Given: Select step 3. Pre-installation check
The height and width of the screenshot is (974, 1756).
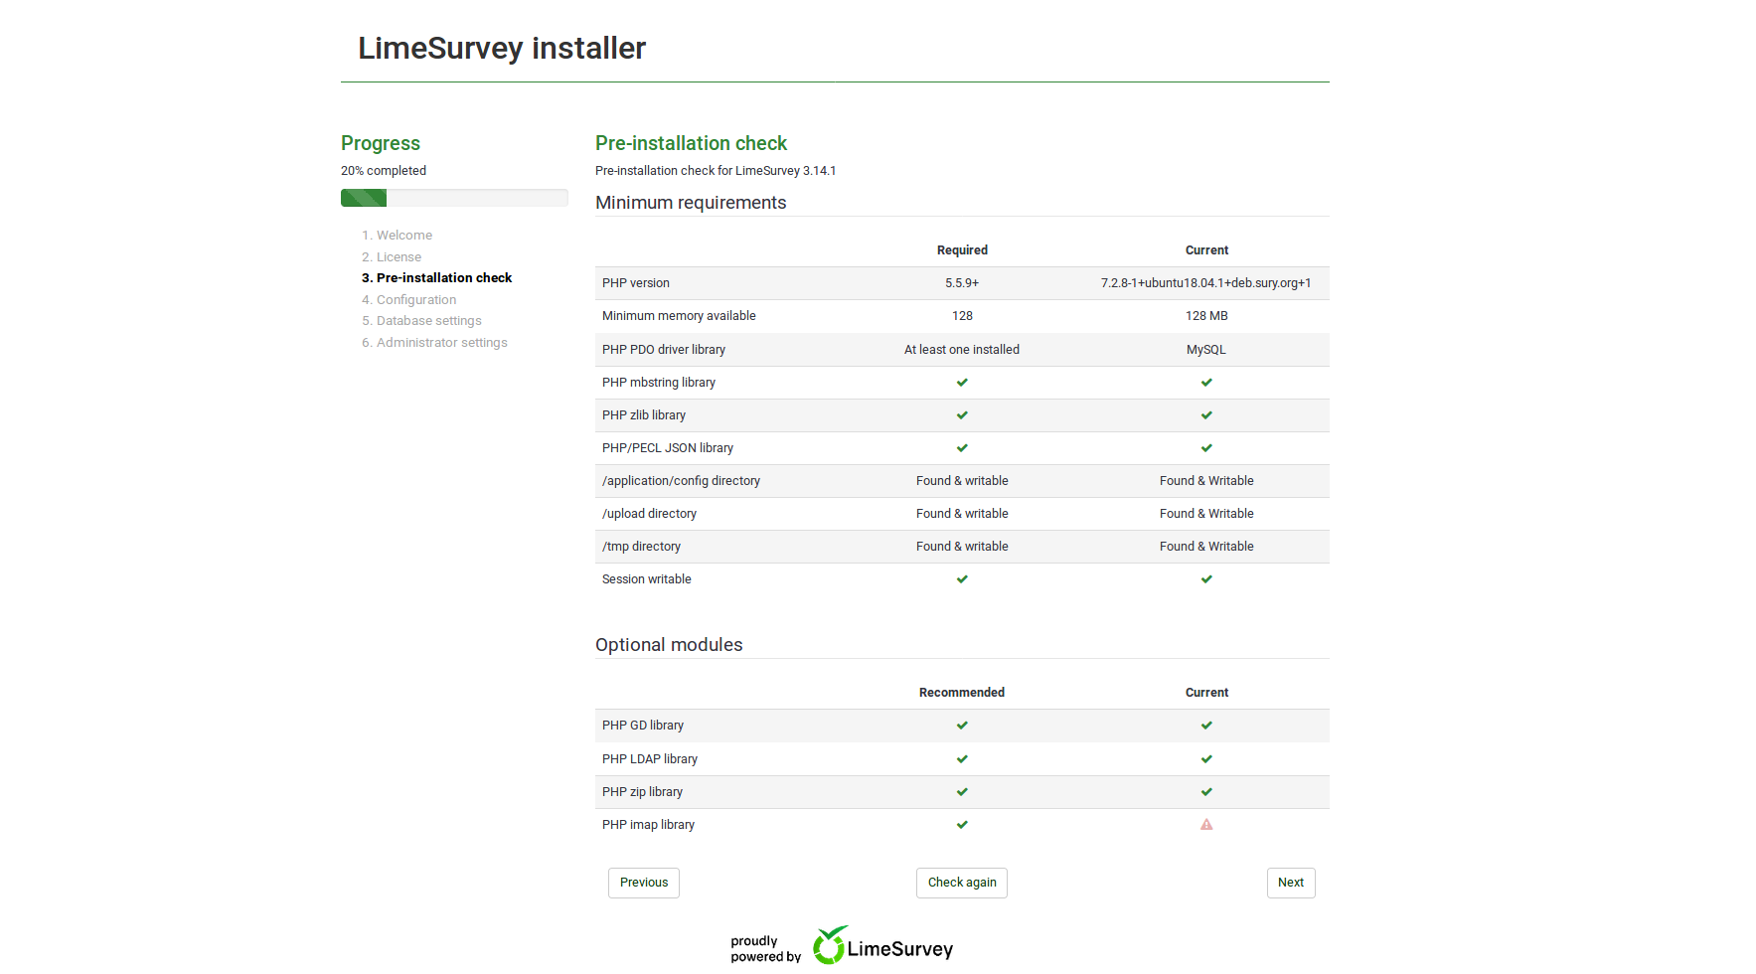Looking at the screenshot, I should (x=437, y=278).
